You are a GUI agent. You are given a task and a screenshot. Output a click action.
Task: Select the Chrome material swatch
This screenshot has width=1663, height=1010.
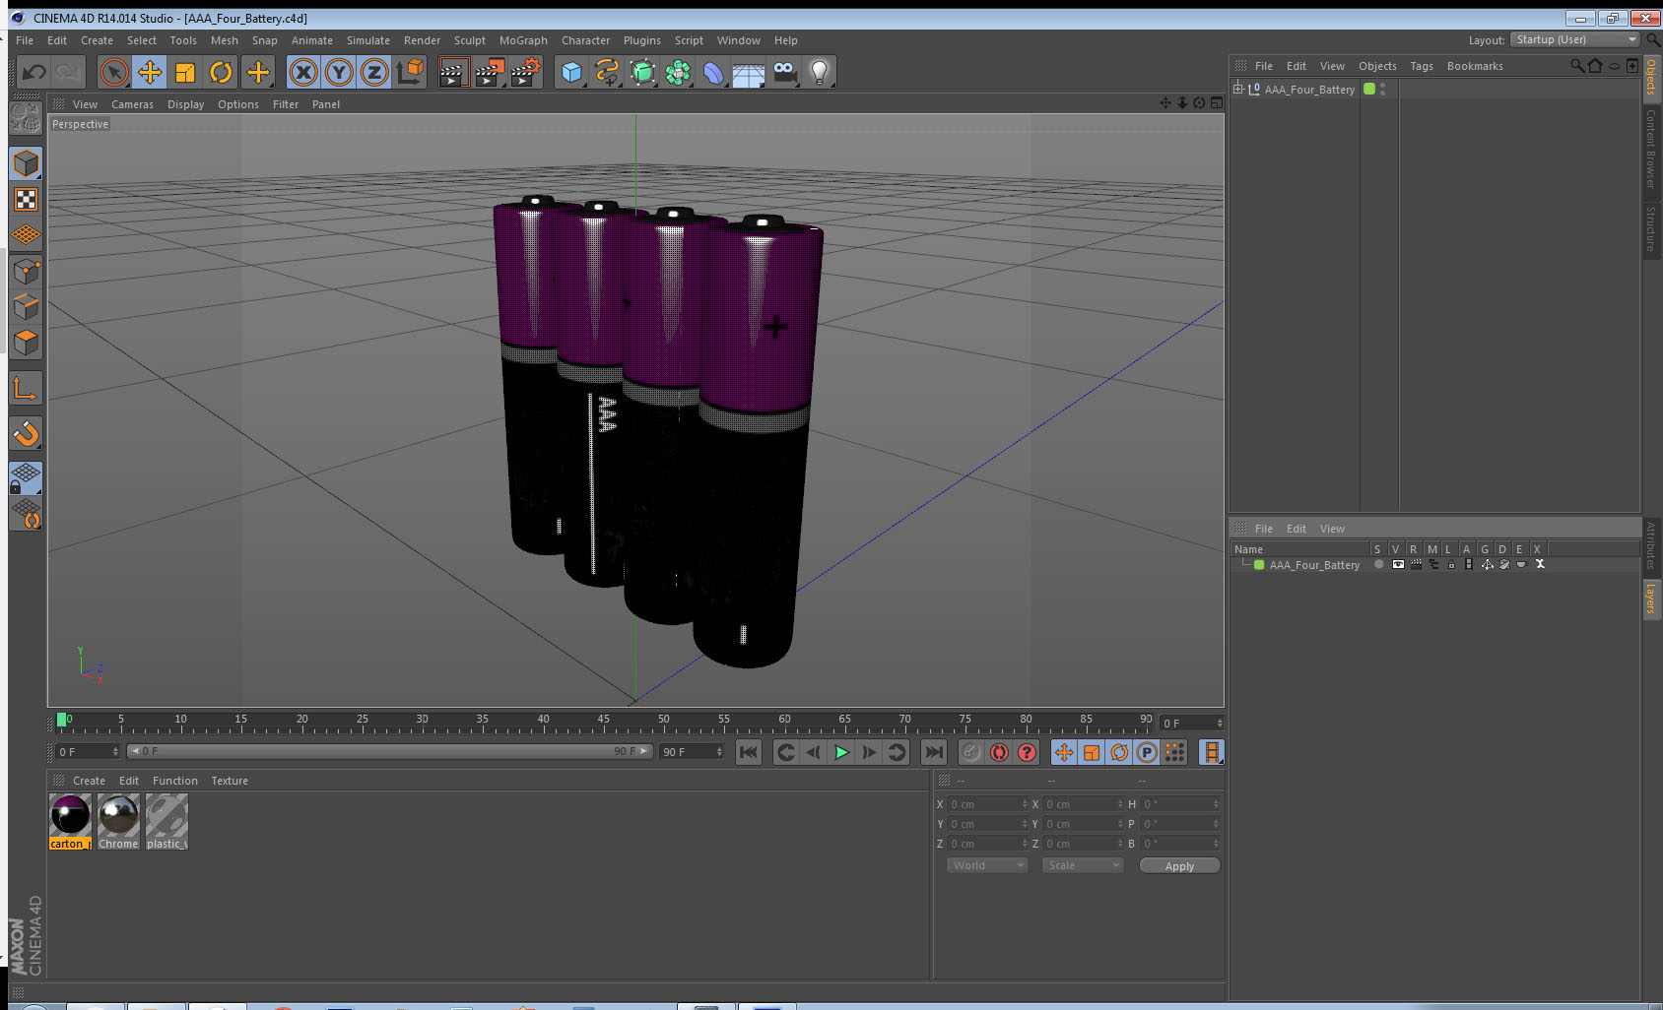pyautogui.click(x=118, y=821)
